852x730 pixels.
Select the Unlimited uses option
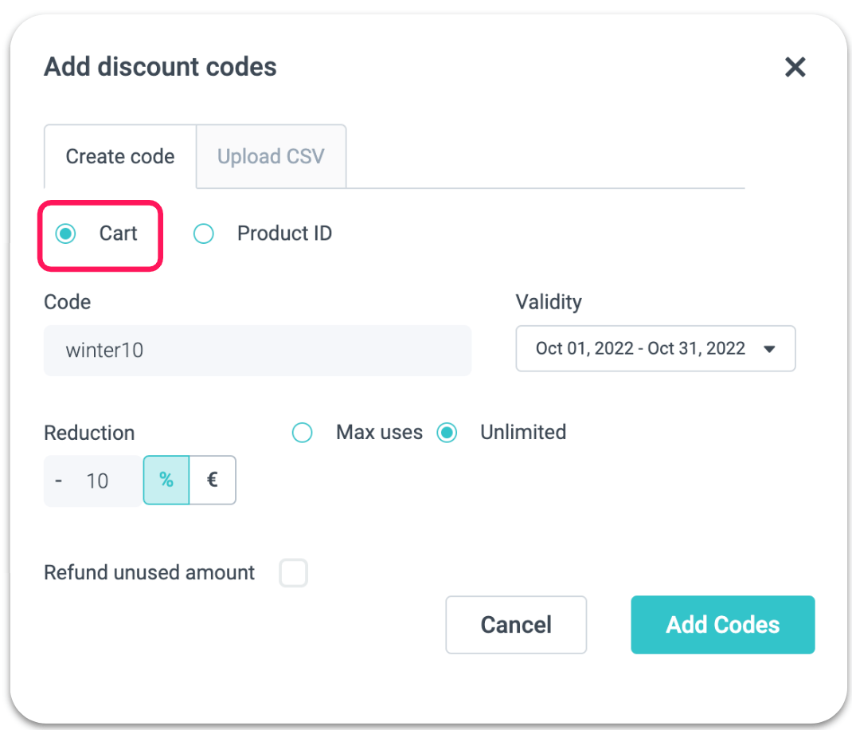pyautogui.click(x=447, y=432)
